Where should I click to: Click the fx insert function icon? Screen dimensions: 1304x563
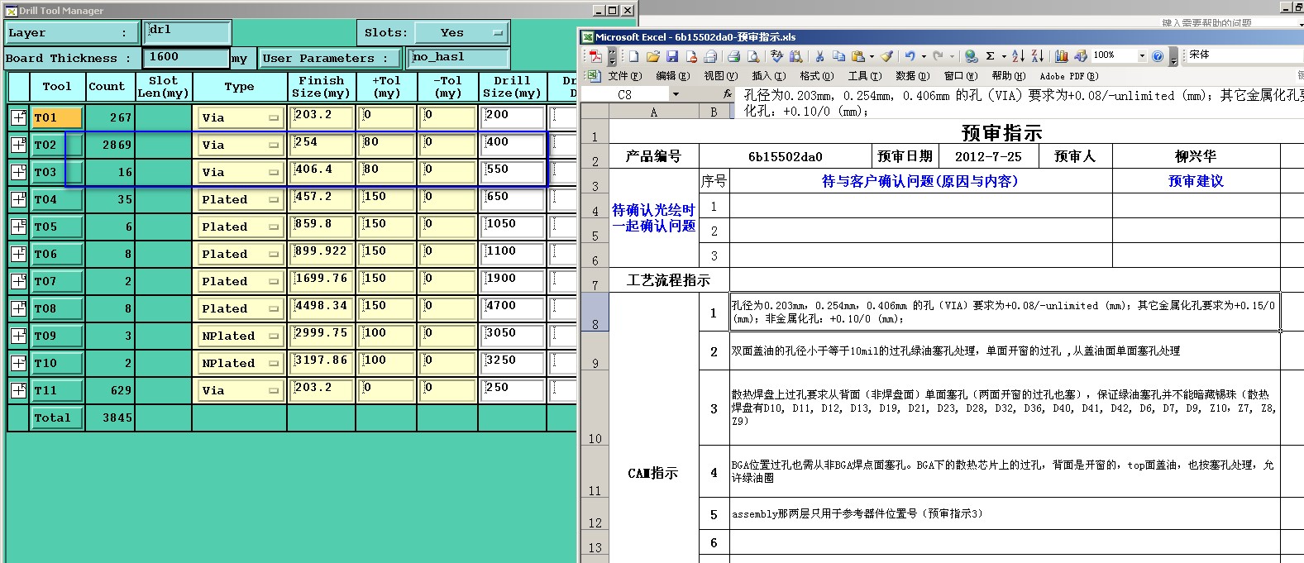coord(728,94)
